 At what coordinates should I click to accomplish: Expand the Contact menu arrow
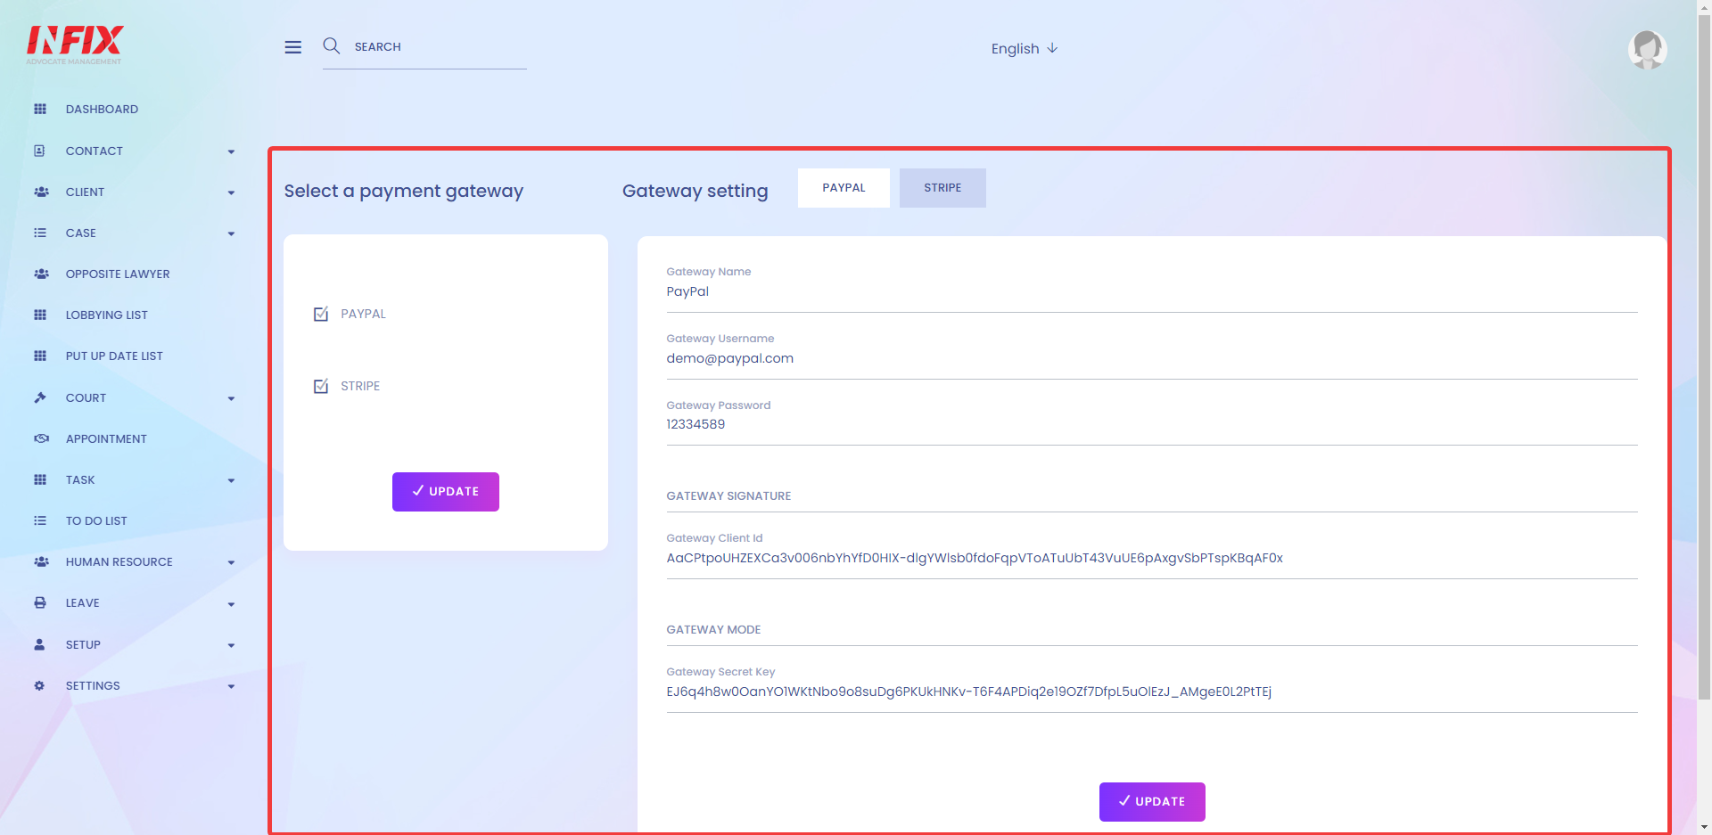(x=231, y=152)
